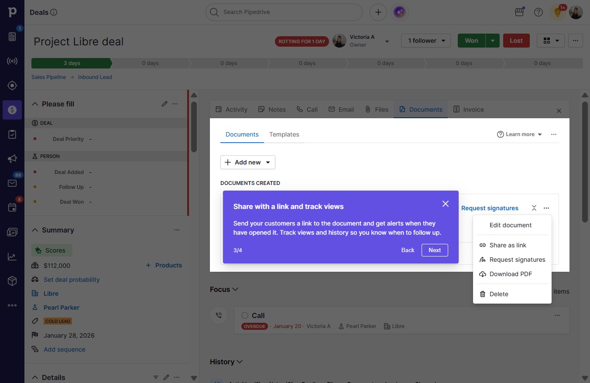Open the user profile avatar

coord(576,12)
